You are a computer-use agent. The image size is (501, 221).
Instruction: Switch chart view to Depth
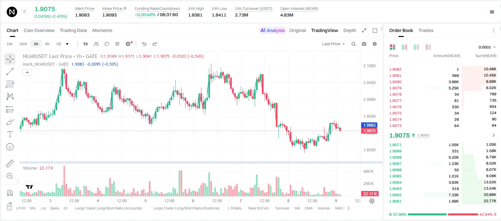[350, 30]
